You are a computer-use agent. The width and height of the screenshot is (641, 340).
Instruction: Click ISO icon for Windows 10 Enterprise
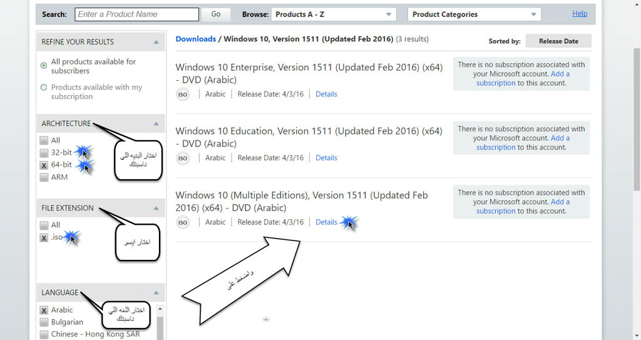point(183,95)
